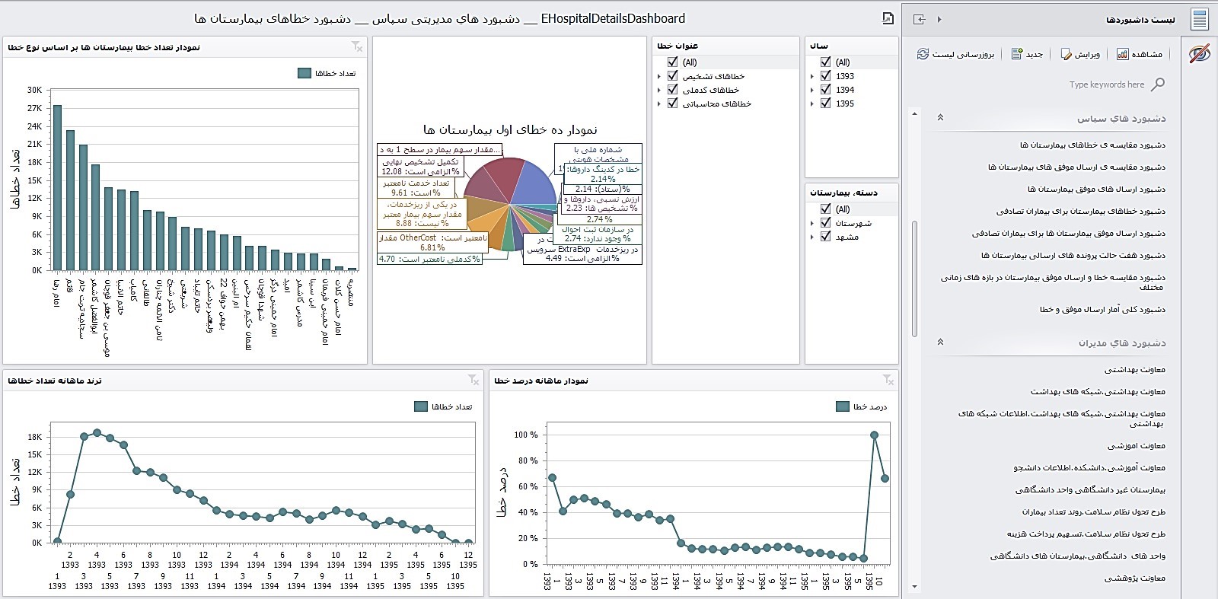This screenshot has height=599, width=1218.
Task: Click the magnifier search icon
Action: tap(1158, 84)
